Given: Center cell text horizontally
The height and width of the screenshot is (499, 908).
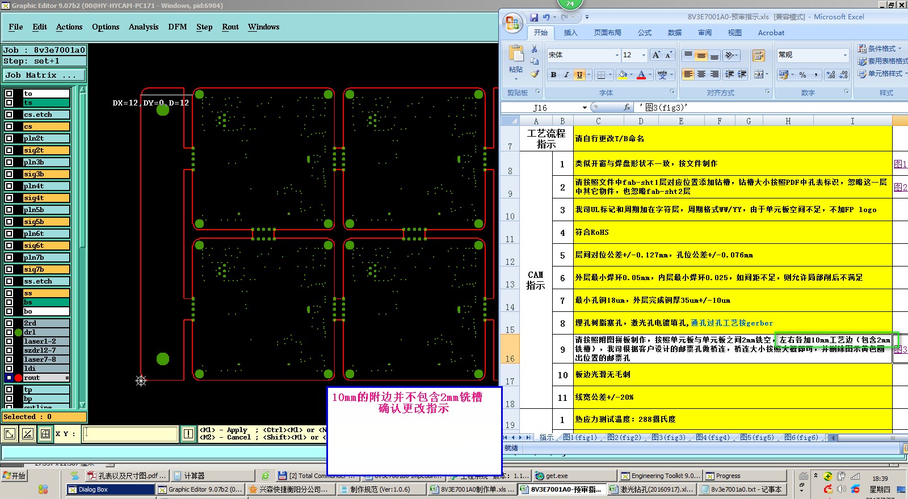Looking at the screenshot, I should pyautogui.click(x=701, y=74).
